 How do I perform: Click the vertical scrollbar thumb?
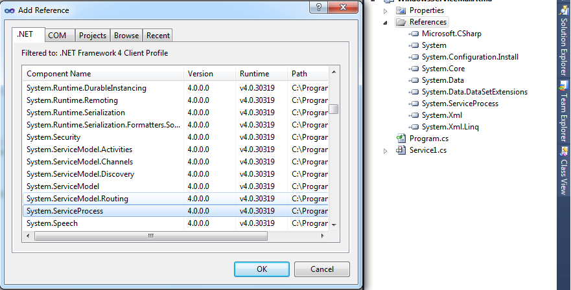tap(334, 109)
